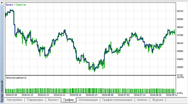Click the 2018.08.20 date label
The height and width of the screenshot is (104, 188).
coord(156,95)
